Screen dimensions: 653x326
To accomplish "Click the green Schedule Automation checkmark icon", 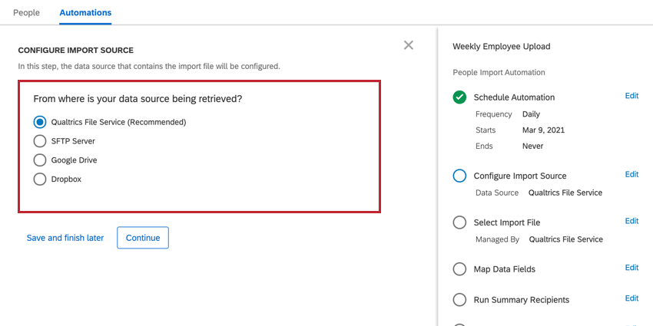I will (459, 97).
